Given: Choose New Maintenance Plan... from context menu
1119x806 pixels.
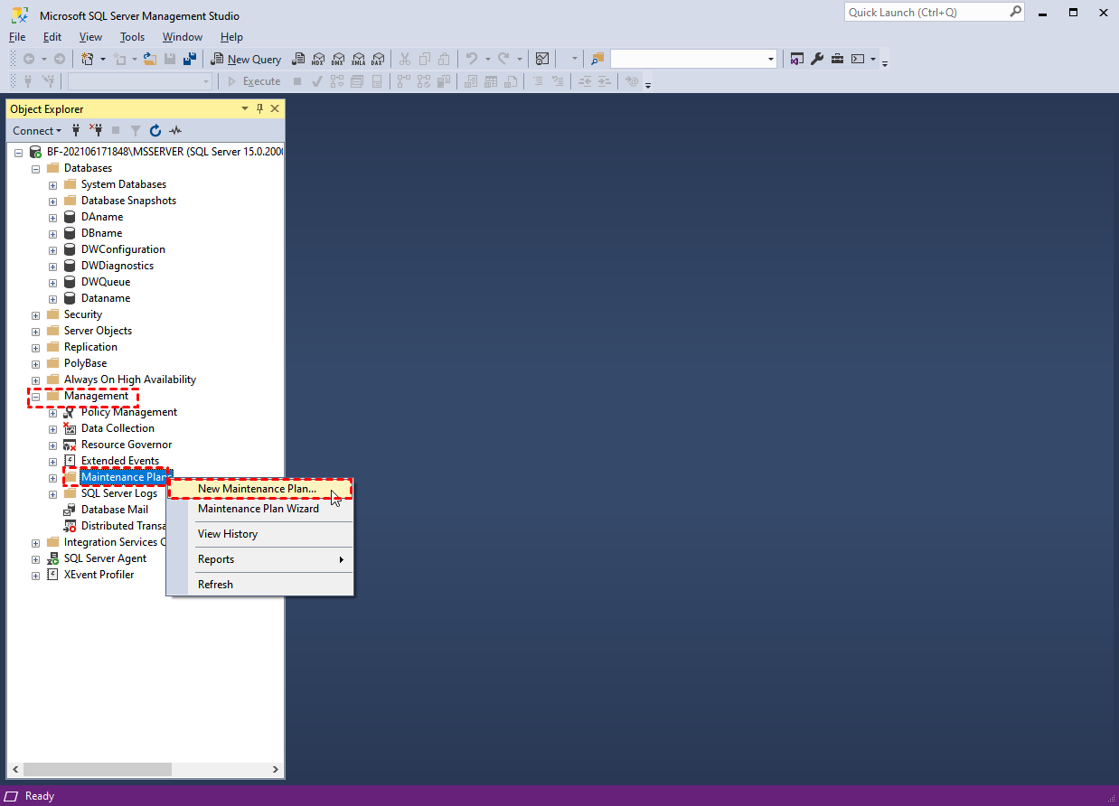Looking at the screenshot, I should tap(260, 489).
